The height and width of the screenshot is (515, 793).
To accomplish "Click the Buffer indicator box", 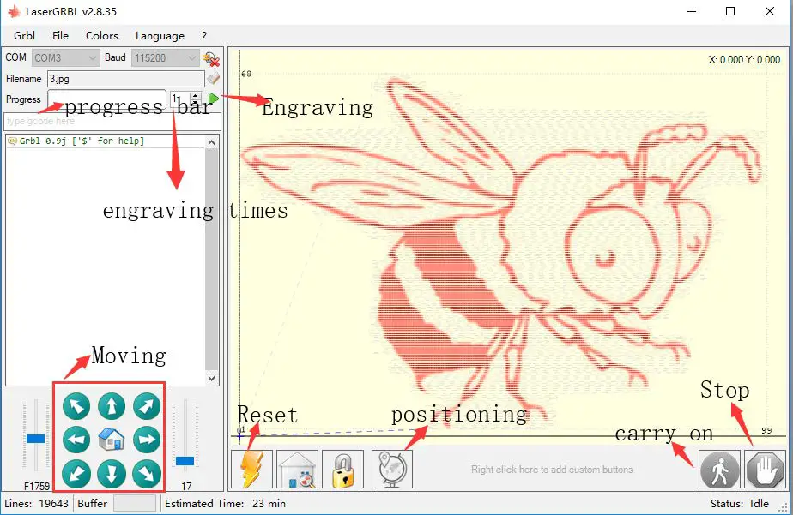I will click(x=135, y=503).
